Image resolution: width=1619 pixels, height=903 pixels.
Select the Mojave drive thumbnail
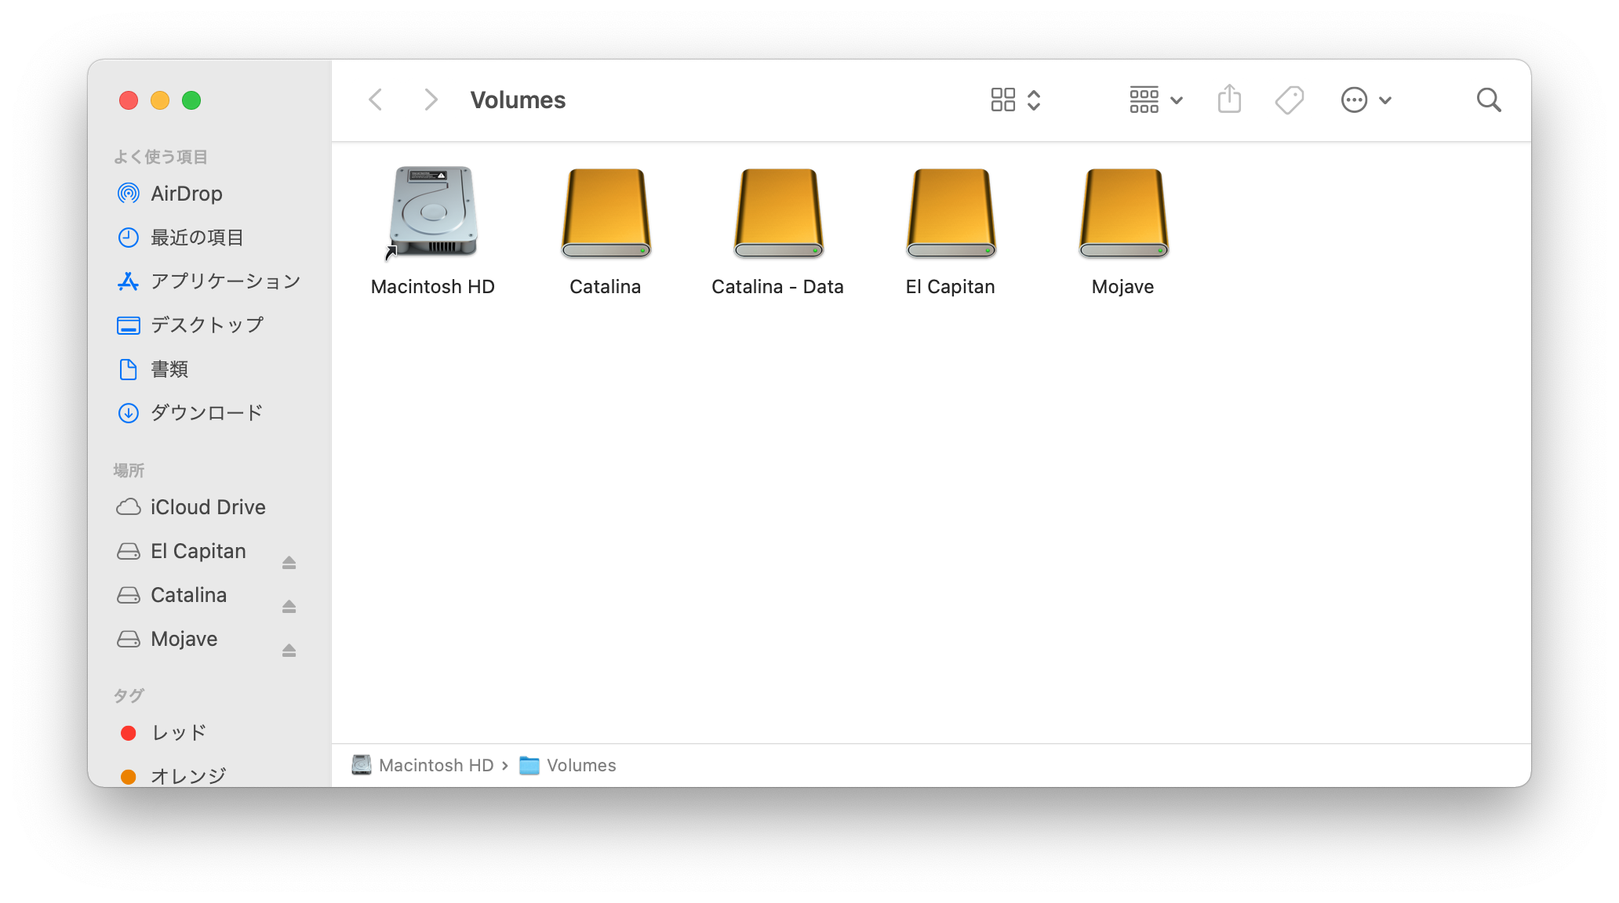tap(1123, 213)
